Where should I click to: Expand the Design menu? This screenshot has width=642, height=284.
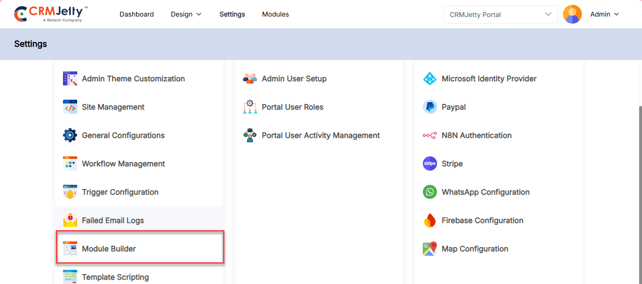(186, 14)
